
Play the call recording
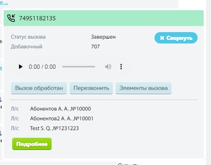(x=20, y=67)
